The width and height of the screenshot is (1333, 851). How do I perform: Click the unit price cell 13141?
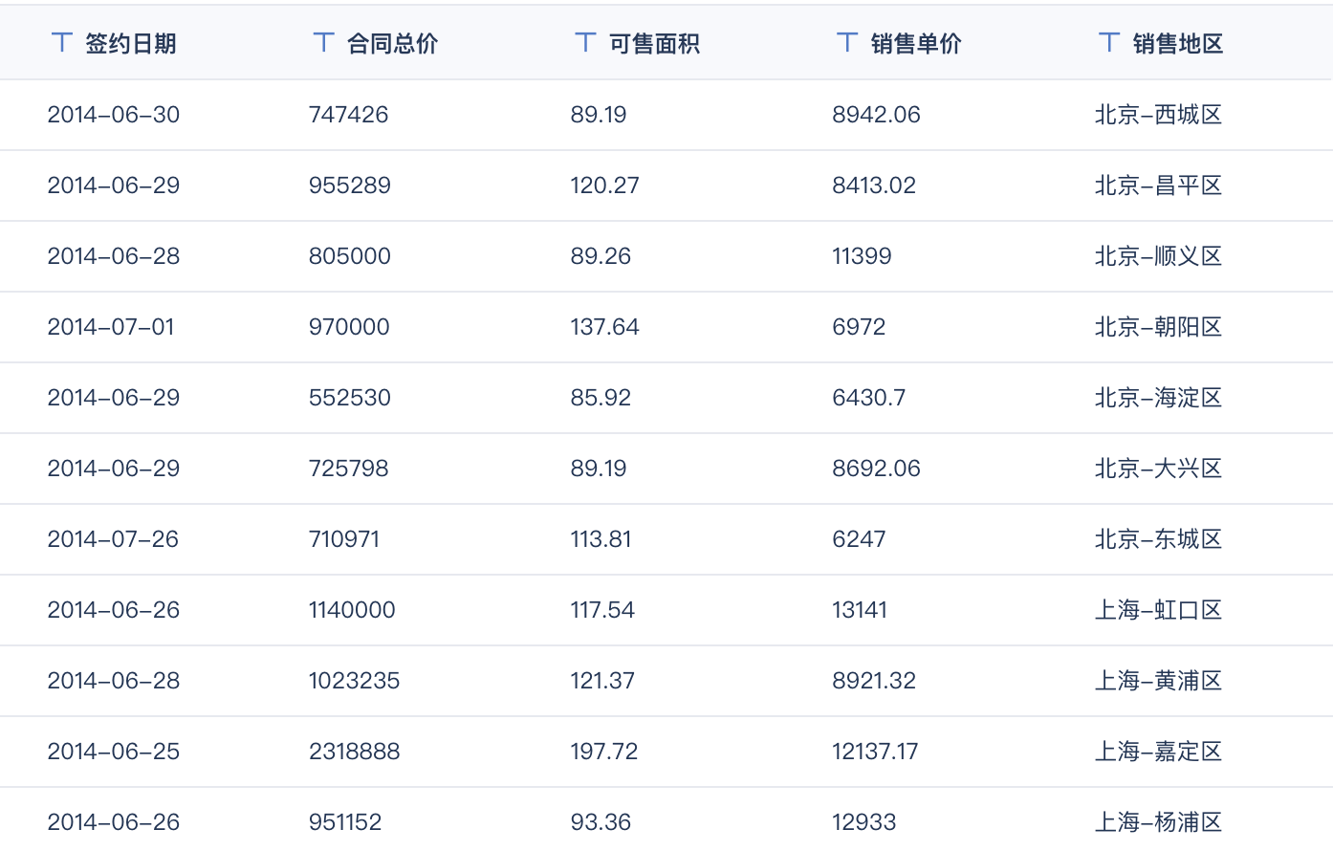pyautogui.click(x=860, y=610)
